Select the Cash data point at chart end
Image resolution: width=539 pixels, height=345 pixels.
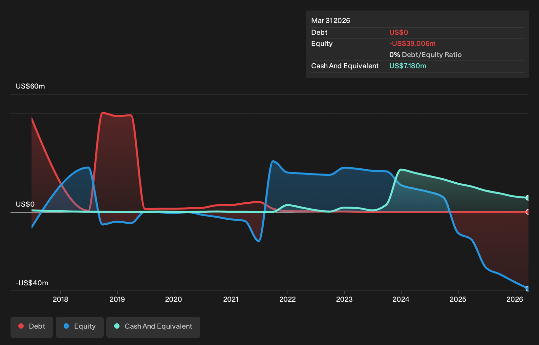pyautogui.click(x=528, y=198)
